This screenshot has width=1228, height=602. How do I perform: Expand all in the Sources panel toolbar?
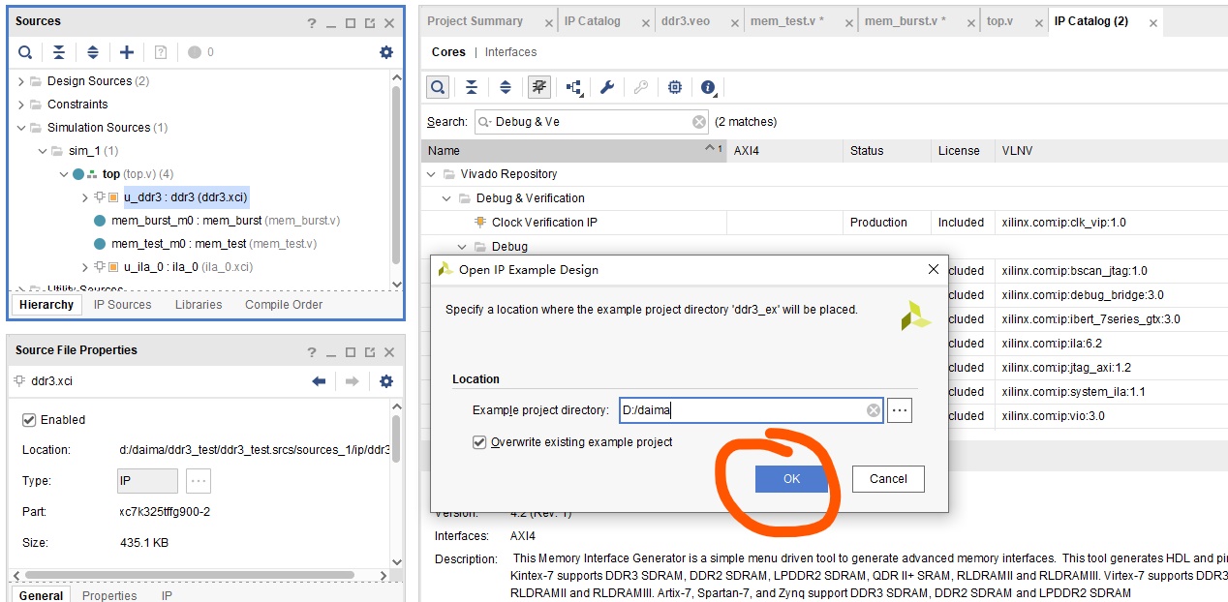[93, 52]
